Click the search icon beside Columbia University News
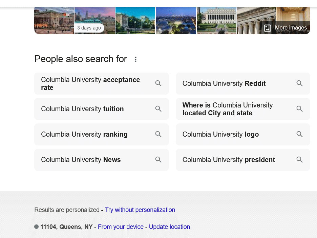This screenshot has width=317, height=238. click(x=158, y=159)
